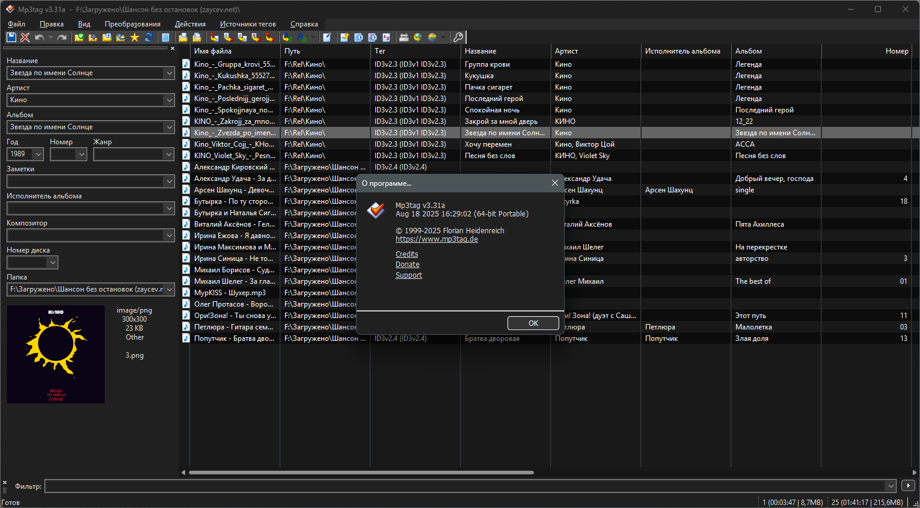
Task: Click the 'Последний герой' title cell
Action: (494, 99)
